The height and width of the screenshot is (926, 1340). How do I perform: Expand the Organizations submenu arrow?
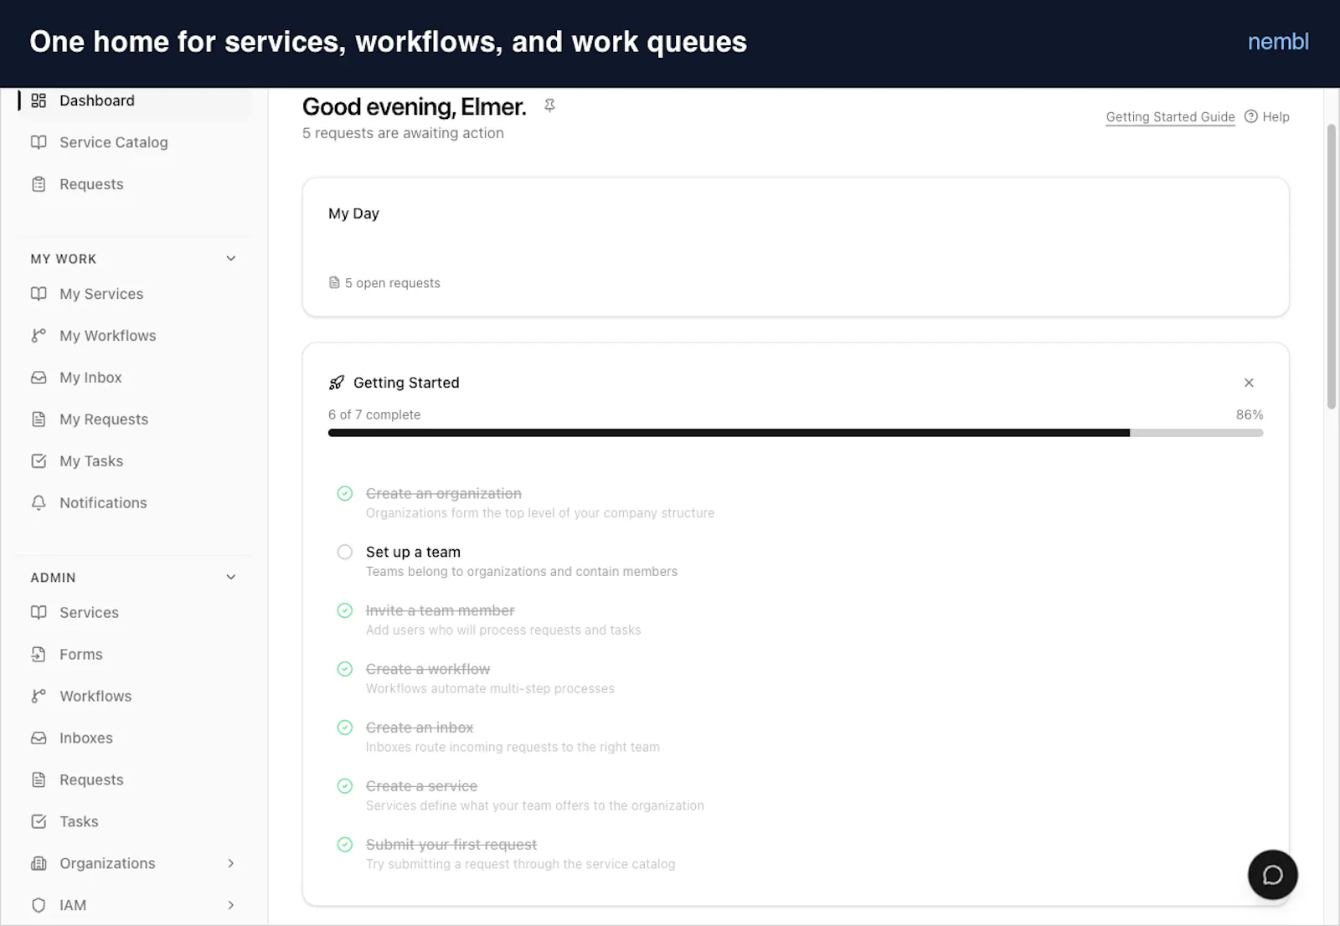coord(231,864)
